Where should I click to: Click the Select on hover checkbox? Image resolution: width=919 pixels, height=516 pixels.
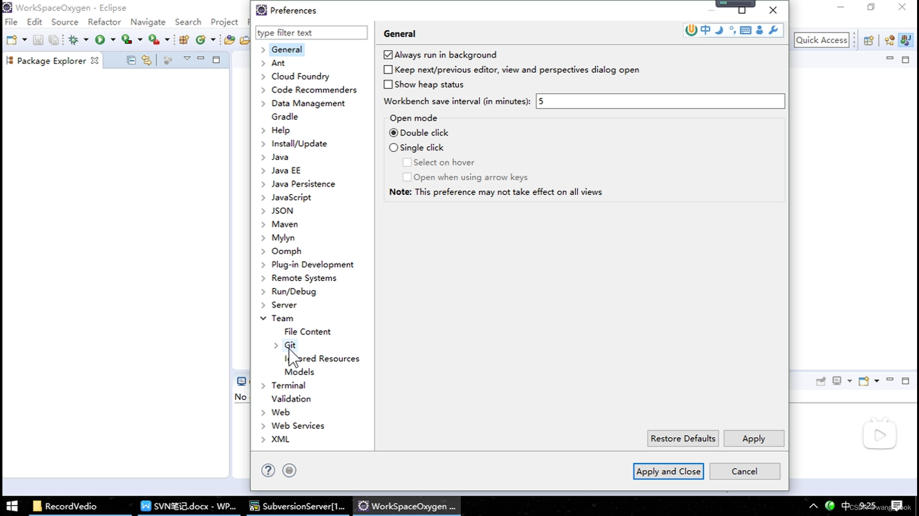pyautogui.click(x=407, y=162)
